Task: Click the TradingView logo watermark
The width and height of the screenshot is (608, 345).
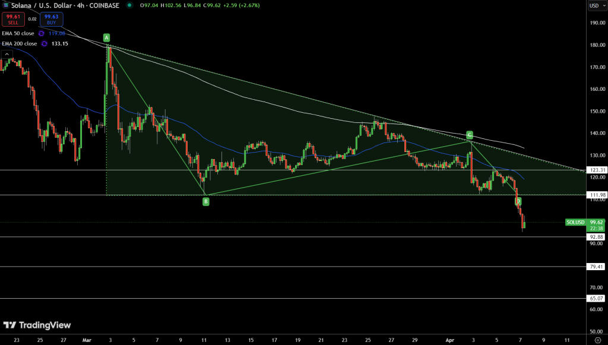Action: (37, 325)
